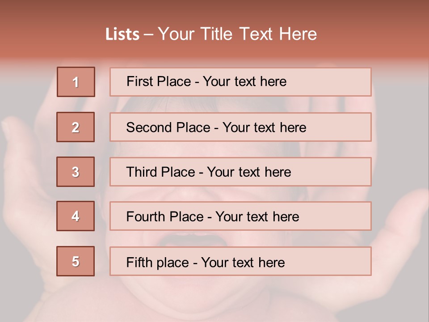Viewport: 429px width, 322px height.
Task: Select the words 'Second Place'
Action: [x=168, y=127]
